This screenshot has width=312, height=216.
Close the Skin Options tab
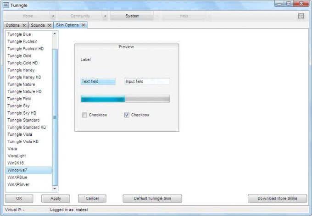tap(84, 25)
